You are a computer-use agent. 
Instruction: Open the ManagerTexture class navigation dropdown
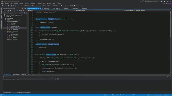click(99, 10)
